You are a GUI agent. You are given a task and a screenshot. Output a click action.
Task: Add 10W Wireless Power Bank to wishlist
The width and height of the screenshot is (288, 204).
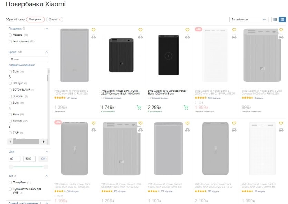pos(188,30)
